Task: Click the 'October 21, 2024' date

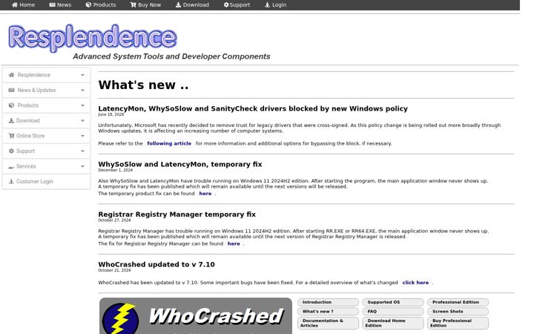Action: coord(114,270)
